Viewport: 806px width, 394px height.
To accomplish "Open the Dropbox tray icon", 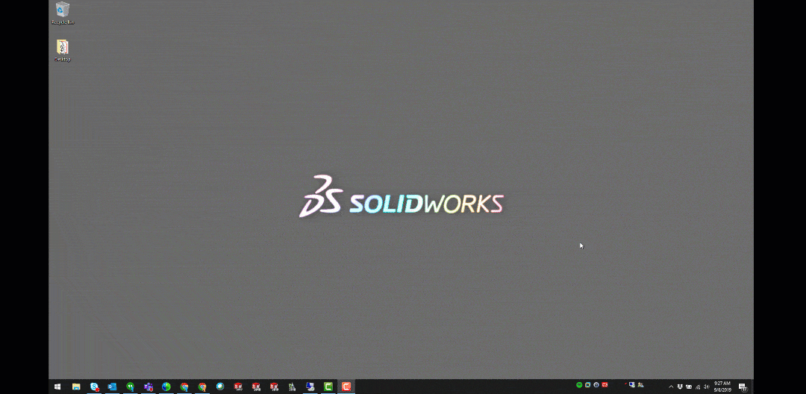I will pos(679,387).
